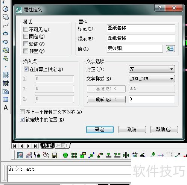This screenshot has width=187, height=185.
Task: Select the revision cloud tool
Action: 6,17
